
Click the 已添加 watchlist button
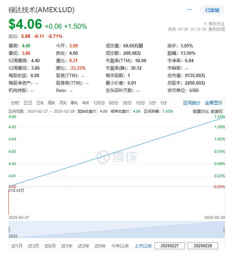[x=212, y=10]
